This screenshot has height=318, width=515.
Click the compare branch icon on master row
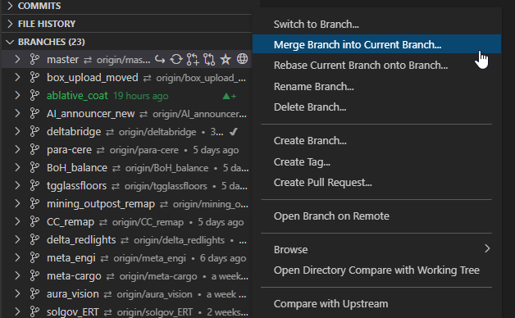[x=209, y=59]
